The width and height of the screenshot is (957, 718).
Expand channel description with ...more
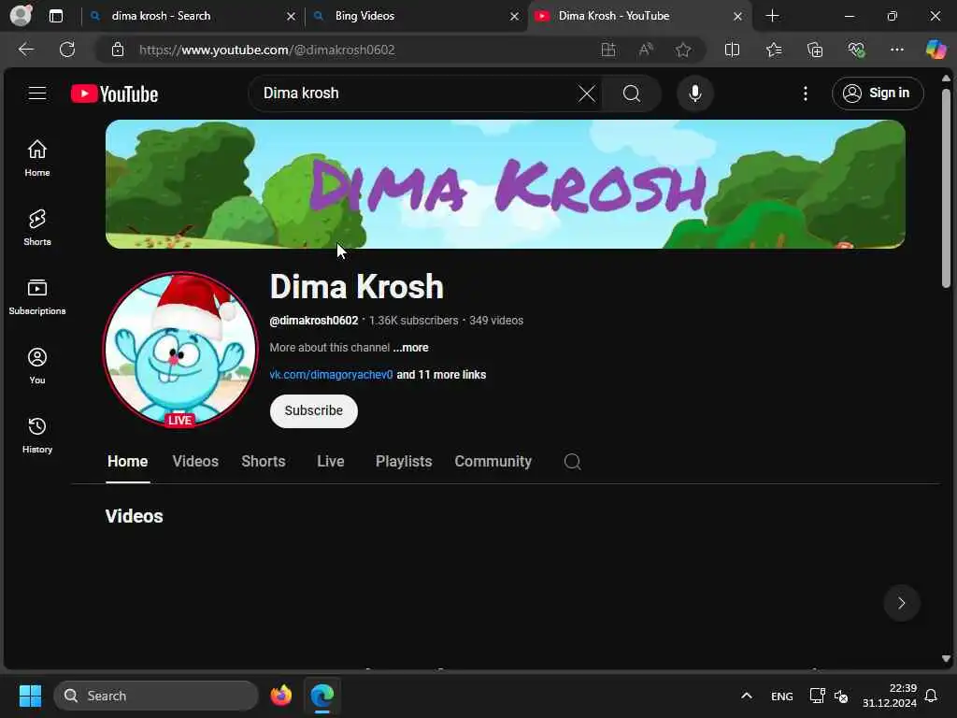(411, 348)
